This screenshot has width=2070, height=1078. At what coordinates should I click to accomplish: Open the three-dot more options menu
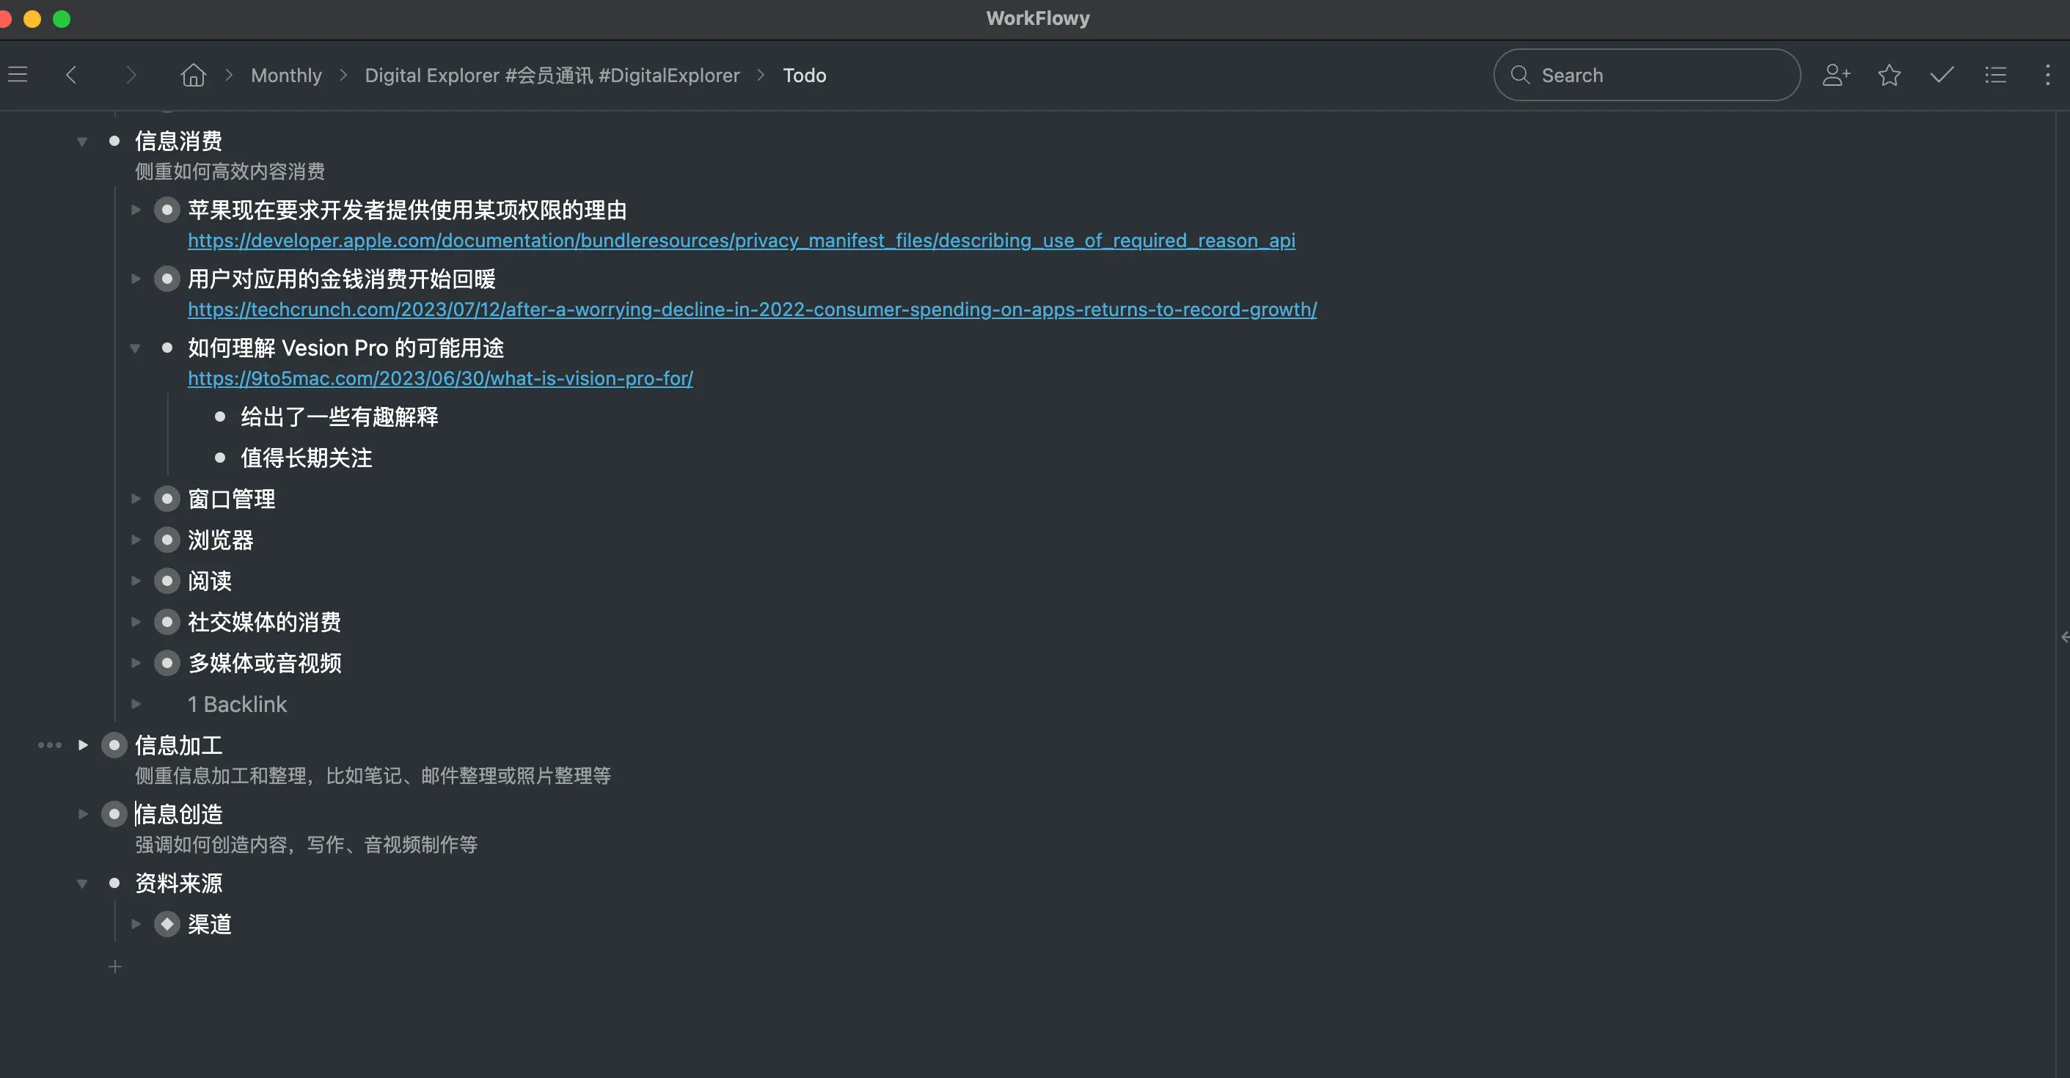pyautogui.click(x=2047, y=75)
